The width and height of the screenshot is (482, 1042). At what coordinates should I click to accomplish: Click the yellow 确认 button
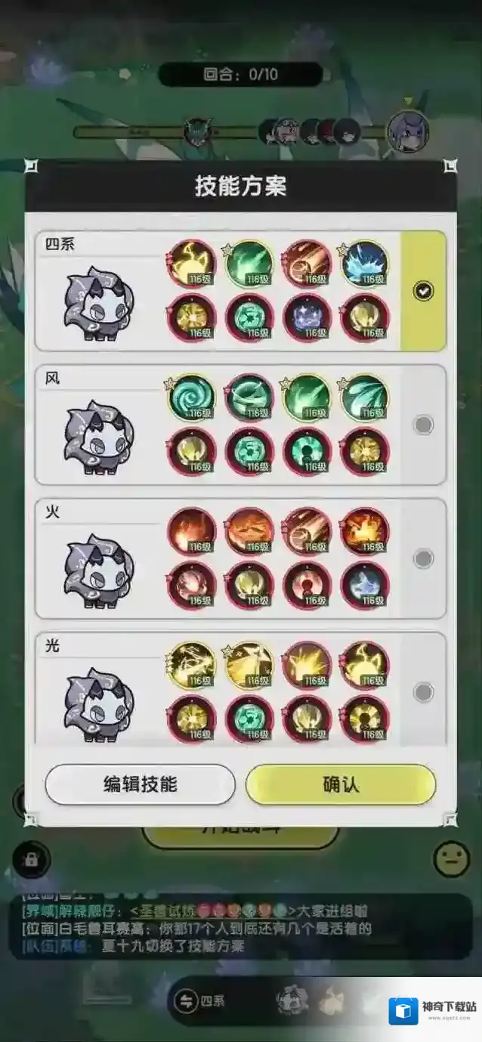click(x=341, y=784)
